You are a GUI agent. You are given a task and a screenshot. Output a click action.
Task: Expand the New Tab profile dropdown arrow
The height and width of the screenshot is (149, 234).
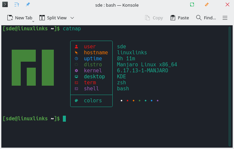[x=33, y=21]
